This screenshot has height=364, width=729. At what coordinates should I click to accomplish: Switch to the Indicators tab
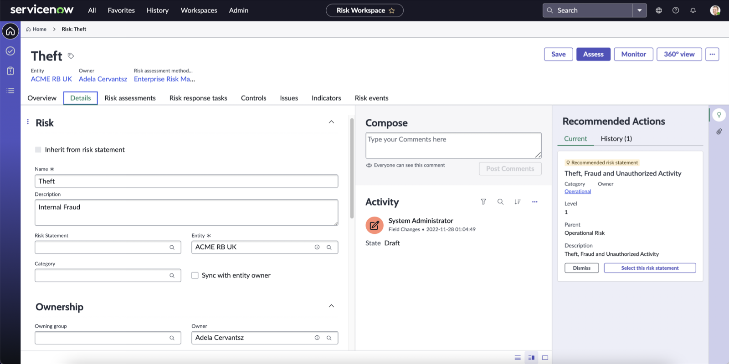326,98
